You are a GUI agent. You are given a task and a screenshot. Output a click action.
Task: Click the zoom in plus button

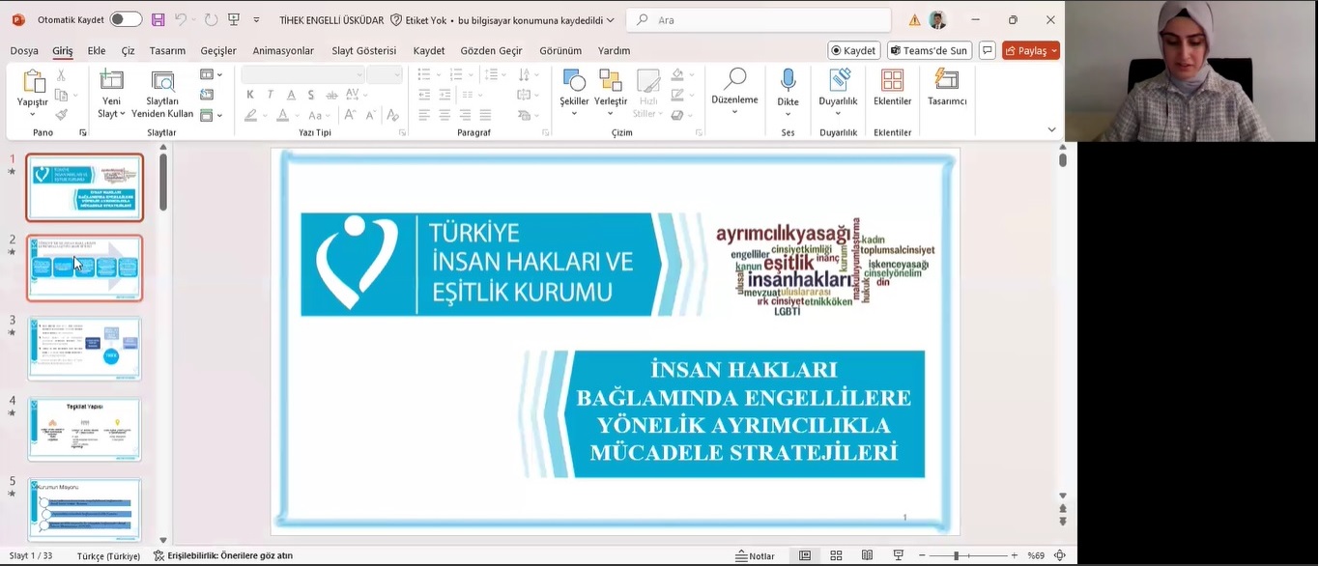click(x=1014, y=556)
